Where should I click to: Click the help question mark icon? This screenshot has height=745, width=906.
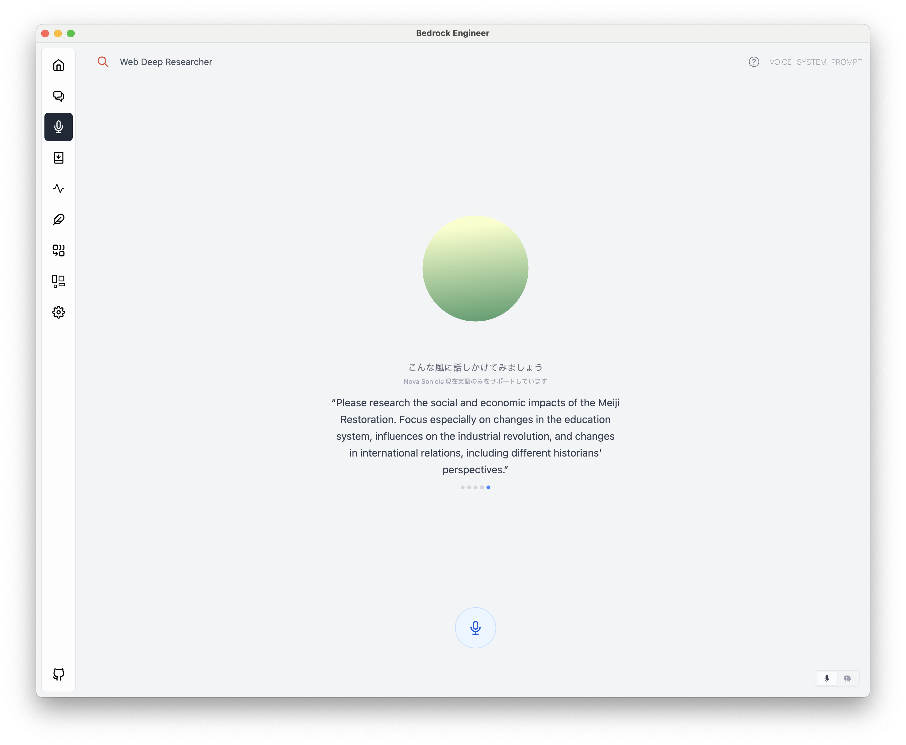[x=754, y=62]
